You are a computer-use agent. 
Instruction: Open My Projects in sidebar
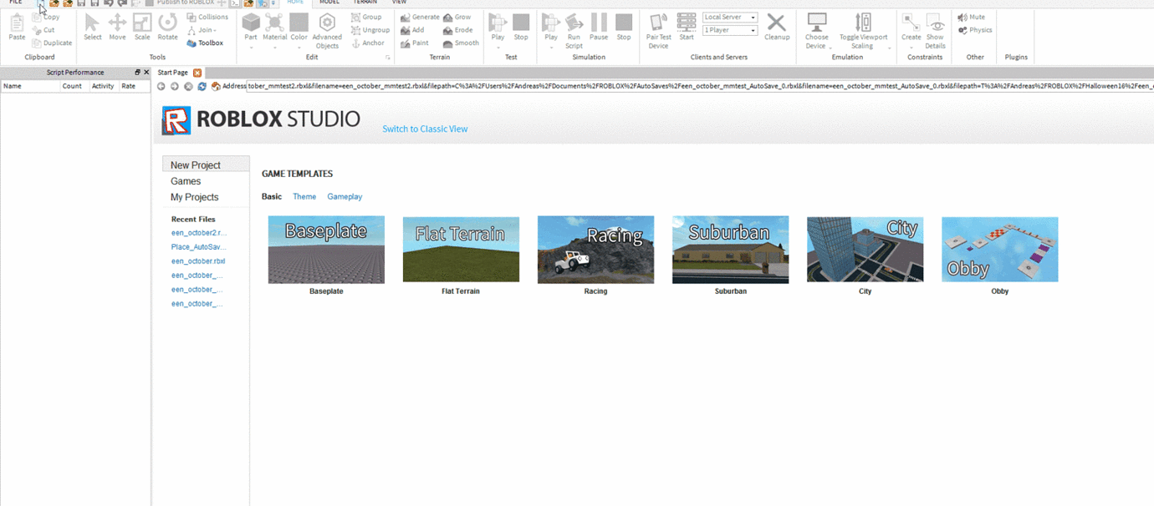click(x=195, y=197)
